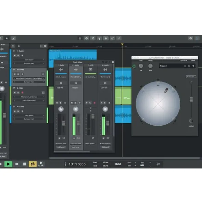Open track 2 Surround main output dropdown
Image resolution: width=202 pixels, height=203 pixels.
(29, 82)
